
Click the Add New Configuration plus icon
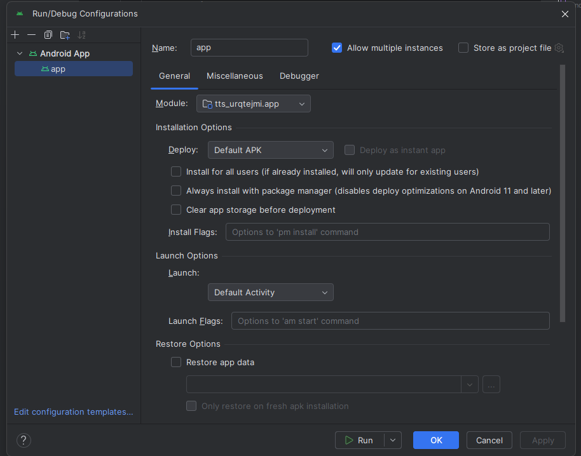pyautogui.click(x=15, y=35)
